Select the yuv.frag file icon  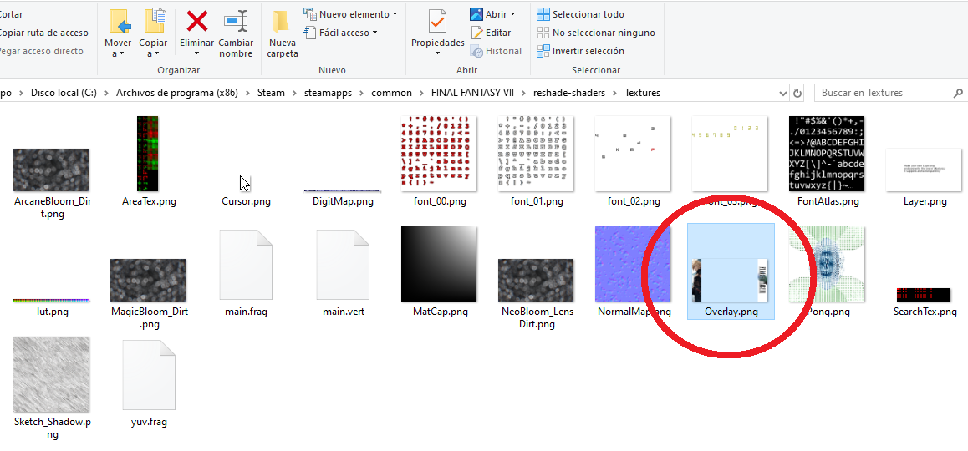pos(149,375)
